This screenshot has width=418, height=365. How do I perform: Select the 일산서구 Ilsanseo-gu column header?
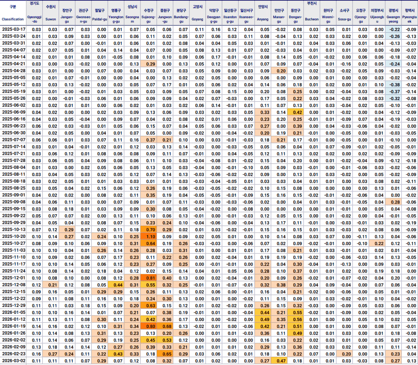tap(246, 13)
